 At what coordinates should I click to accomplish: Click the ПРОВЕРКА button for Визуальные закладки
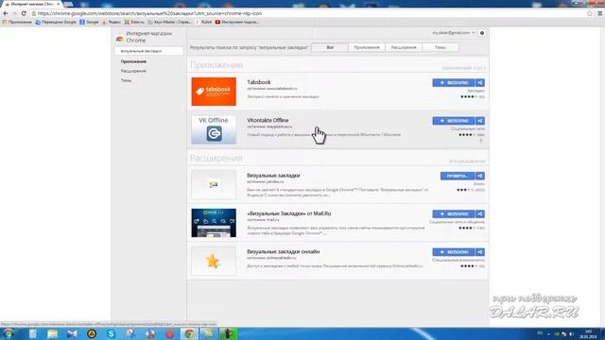click(458, 176)
